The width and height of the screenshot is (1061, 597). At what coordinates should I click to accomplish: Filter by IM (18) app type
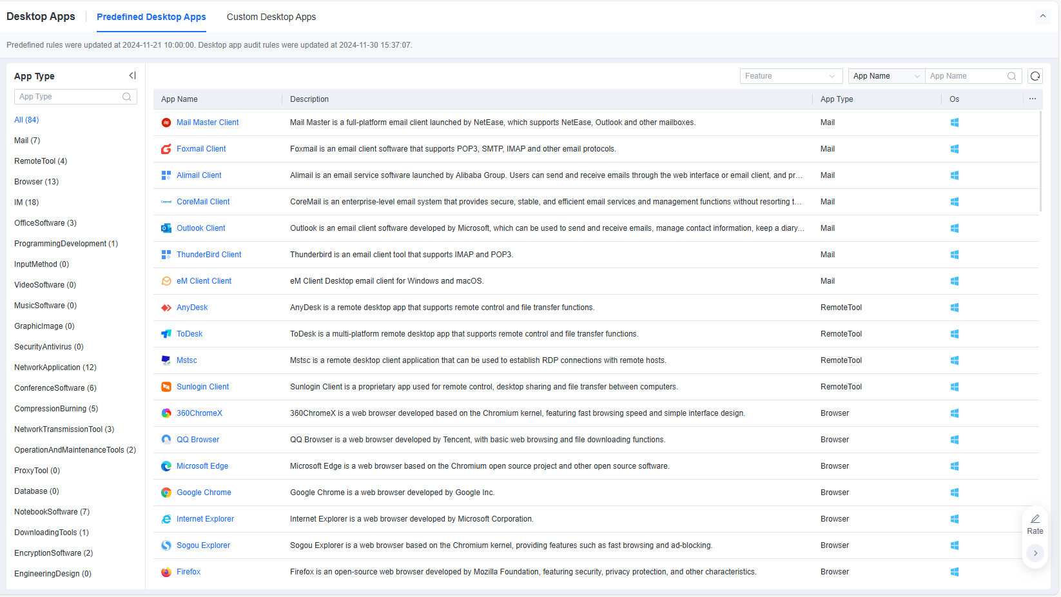26,202
